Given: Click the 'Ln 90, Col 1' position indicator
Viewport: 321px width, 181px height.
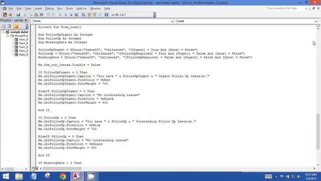Looking at the screenshot, I should (119, 15).
